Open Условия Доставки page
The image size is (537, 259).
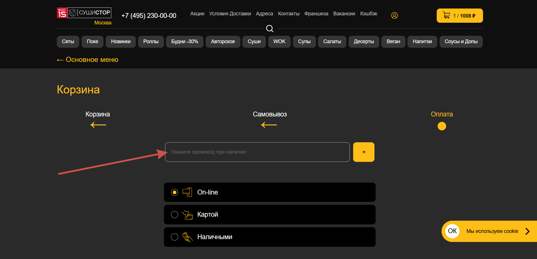pyautogui.click(x=230, y=14)
